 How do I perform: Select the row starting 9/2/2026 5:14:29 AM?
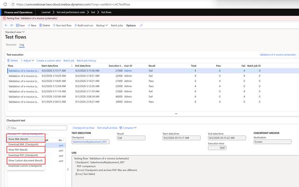pyautogui.click(x=153, y=76)
